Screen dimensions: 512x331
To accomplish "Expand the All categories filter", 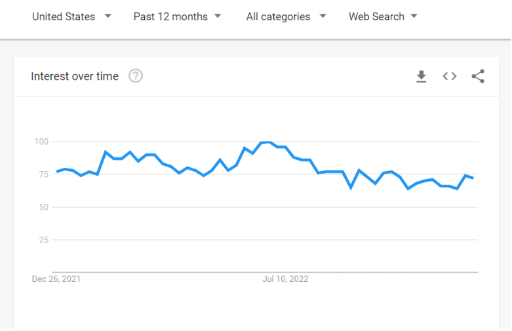I will (286, 16).
